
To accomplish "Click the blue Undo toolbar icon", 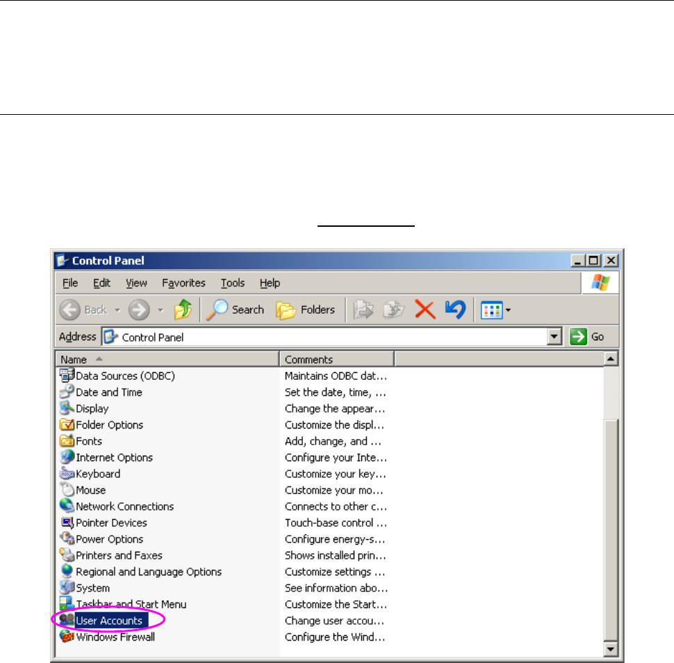I will [456, 310].
